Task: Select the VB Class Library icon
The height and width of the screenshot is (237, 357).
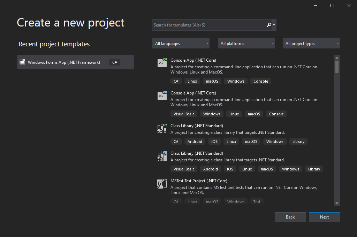Action: tap(162, 156)
